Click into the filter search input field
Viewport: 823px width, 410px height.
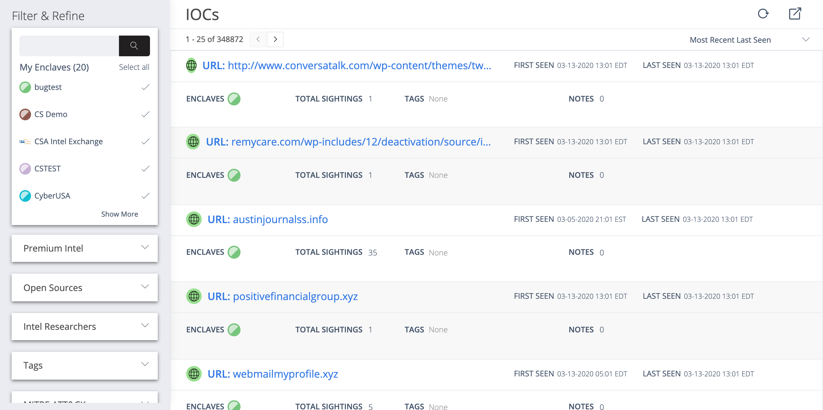point(69,46)
